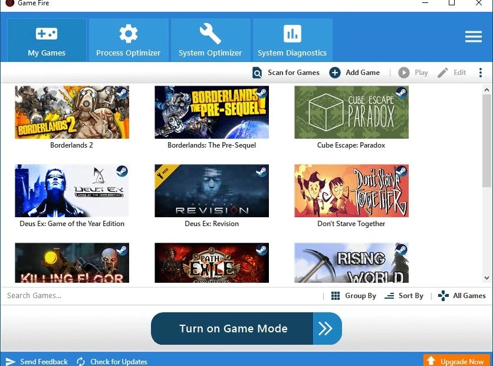Open the three-dot overflow menu
Image resolution: width=493 pixels, height=366 pixels.
(481, 72)
